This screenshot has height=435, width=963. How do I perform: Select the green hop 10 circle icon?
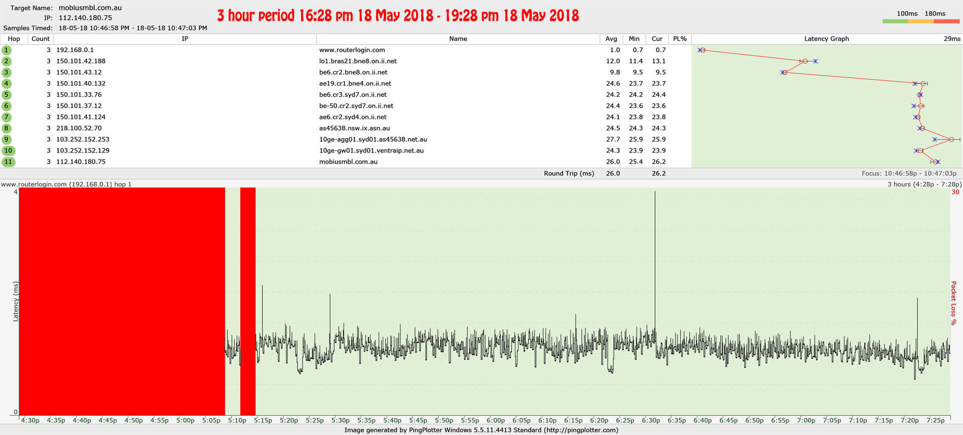coord(8,150)
